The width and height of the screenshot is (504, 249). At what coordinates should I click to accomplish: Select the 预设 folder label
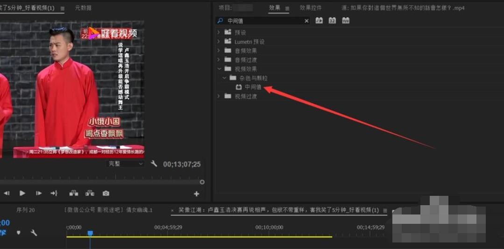(x=240, y=33)
